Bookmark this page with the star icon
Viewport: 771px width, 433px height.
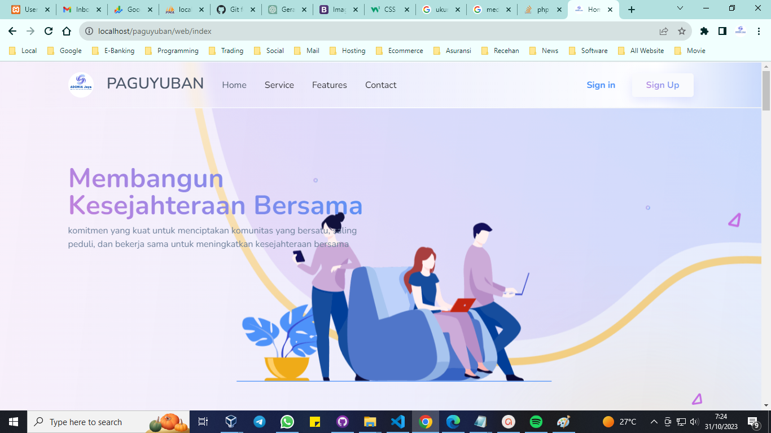point(682,31)
